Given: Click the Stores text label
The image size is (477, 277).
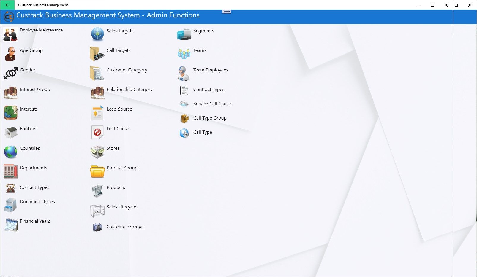Looking at the screenshot, I should pyautogui.click(x=113, y=148).
